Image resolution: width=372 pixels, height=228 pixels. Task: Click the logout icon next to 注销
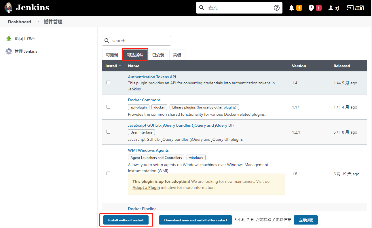(x=350, y=8)
